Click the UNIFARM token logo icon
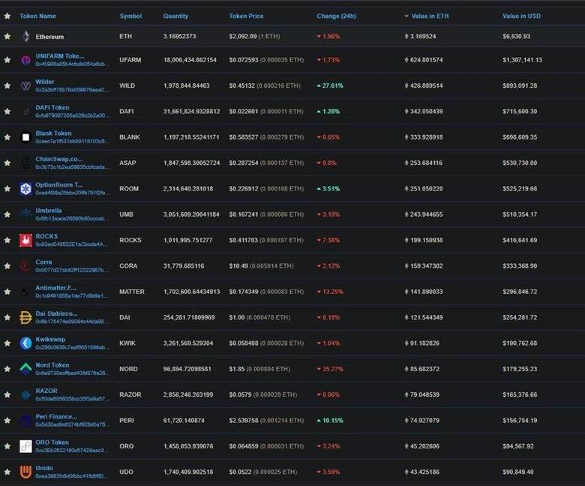The width and height of the screenshot is (585, 486). point(25,60)
